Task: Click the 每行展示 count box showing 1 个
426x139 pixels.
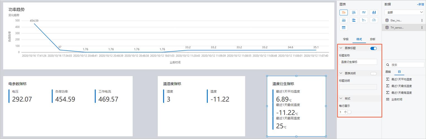Action: [x=343, y=112]
